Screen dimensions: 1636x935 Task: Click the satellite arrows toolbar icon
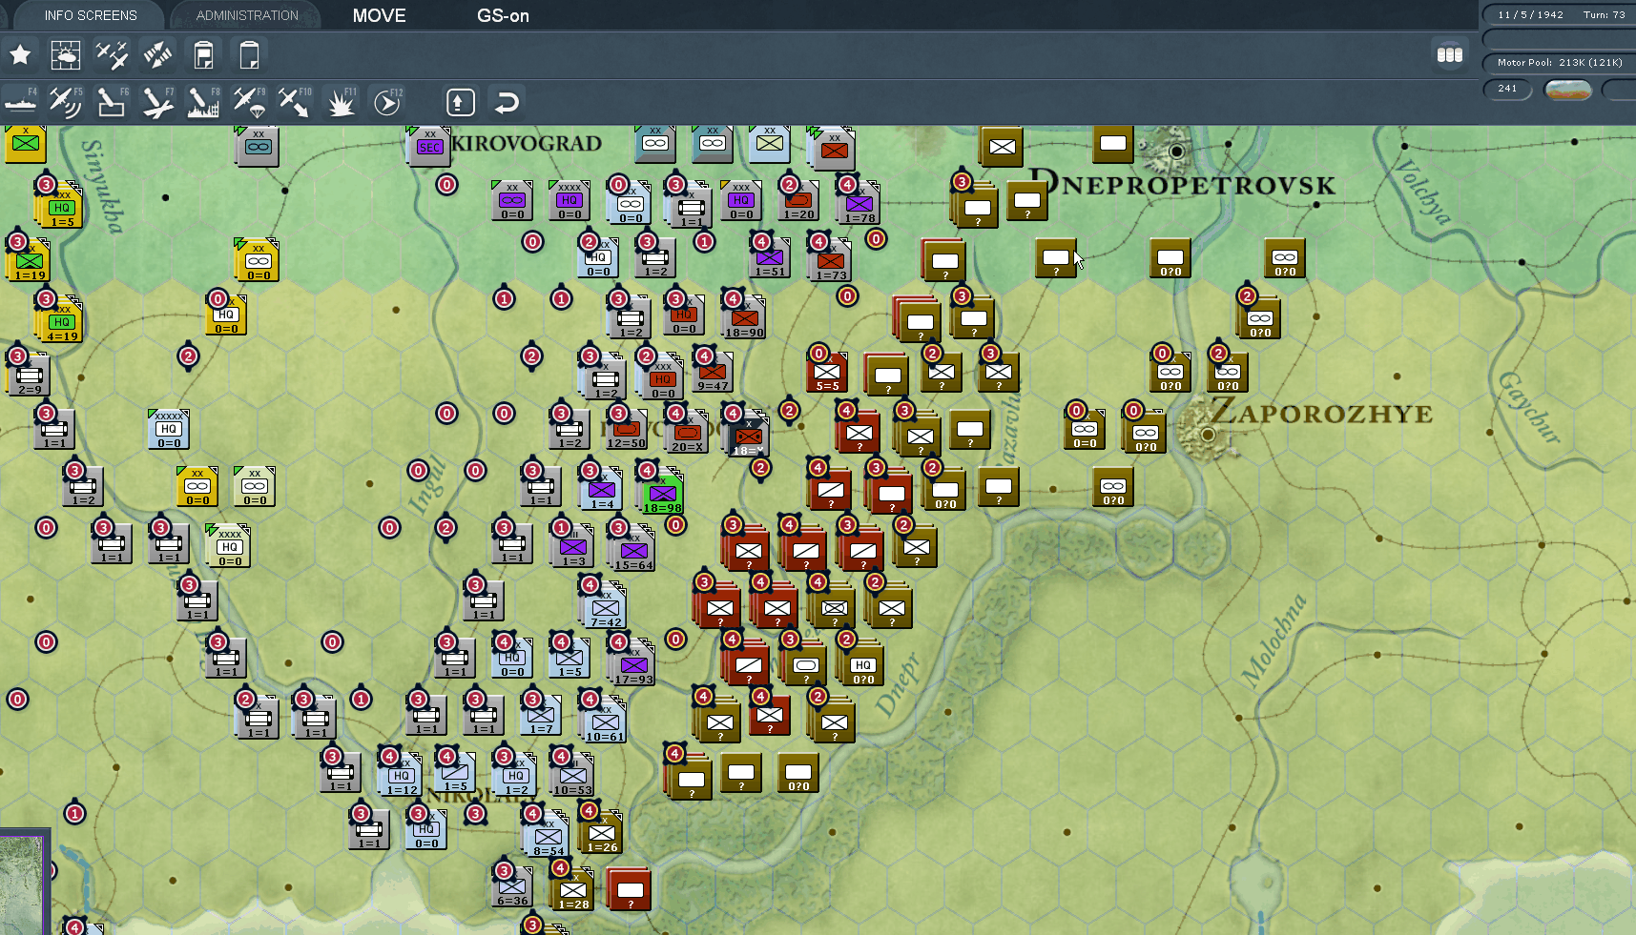coord(157,55)
